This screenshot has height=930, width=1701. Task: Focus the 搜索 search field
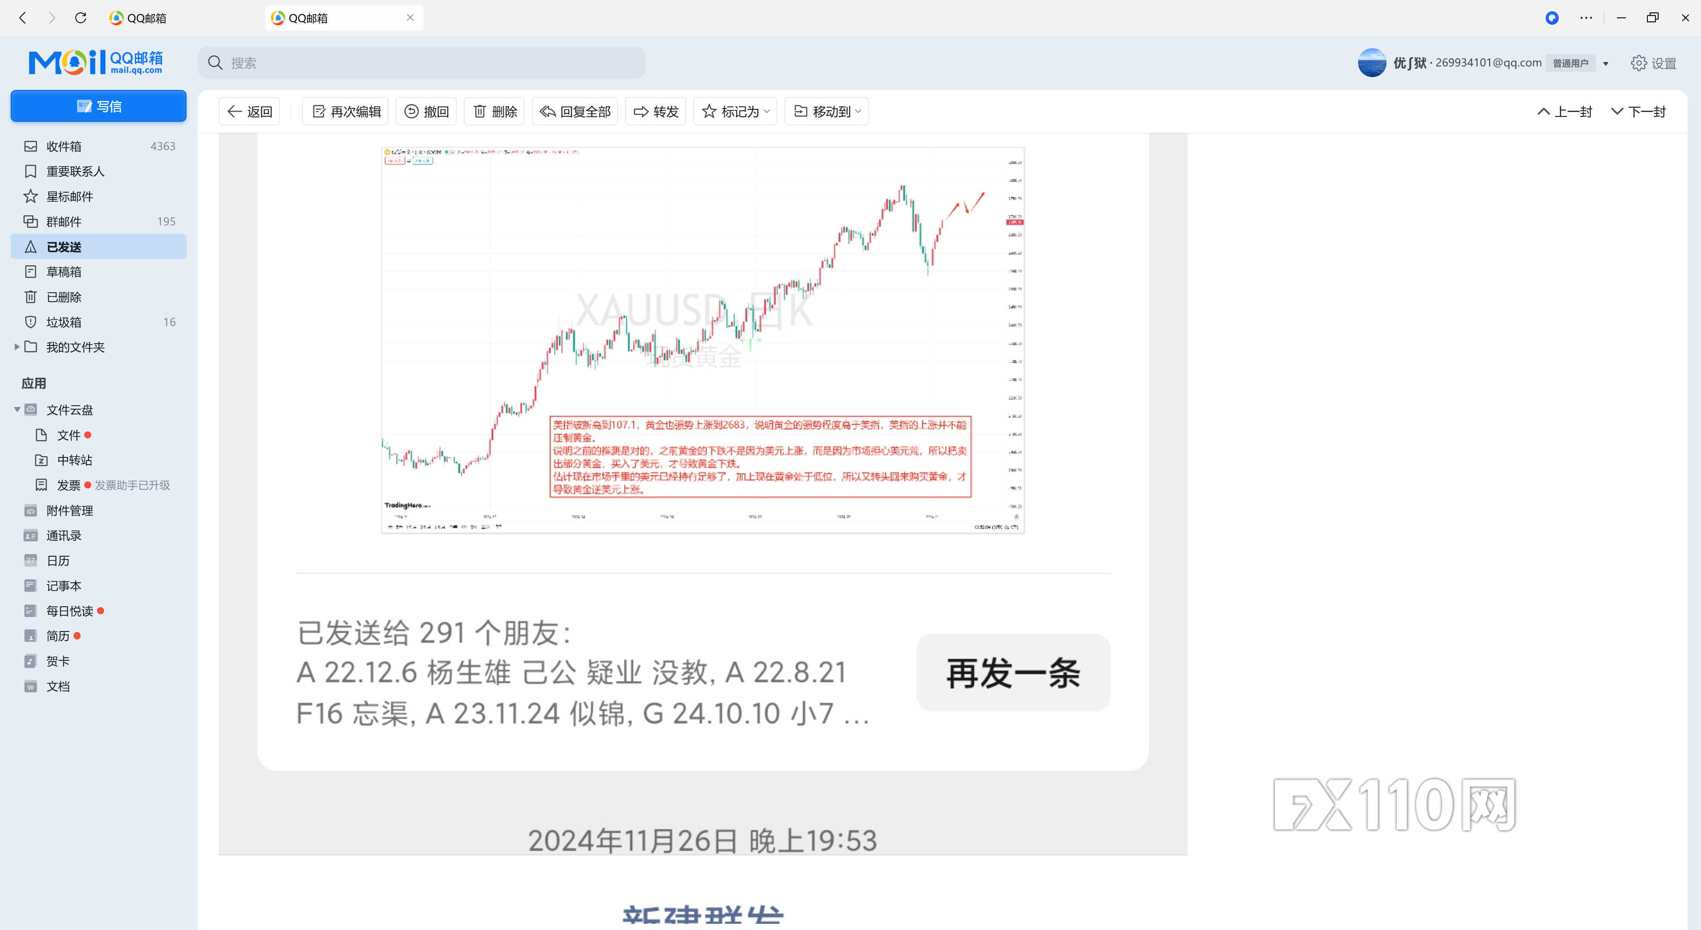[x=422, y=63]
